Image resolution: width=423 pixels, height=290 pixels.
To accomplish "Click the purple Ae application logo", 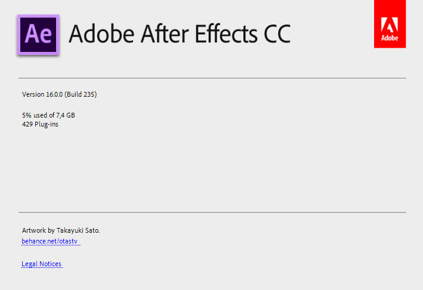I will (39, 35).
